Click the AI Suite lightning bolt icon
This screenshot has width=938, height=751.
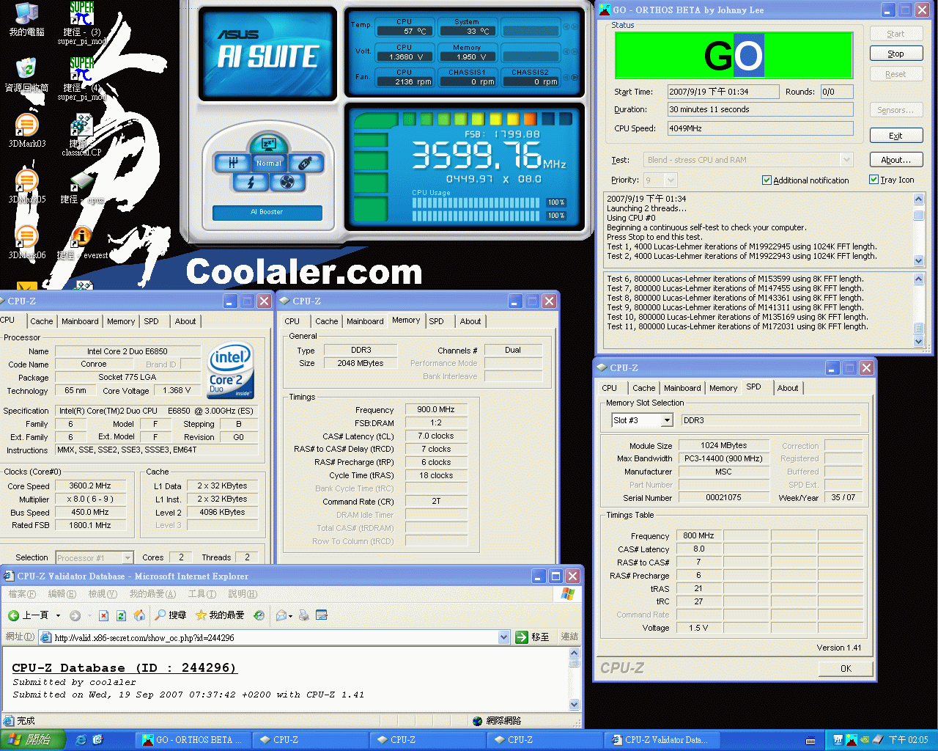[x=251, y=181]
